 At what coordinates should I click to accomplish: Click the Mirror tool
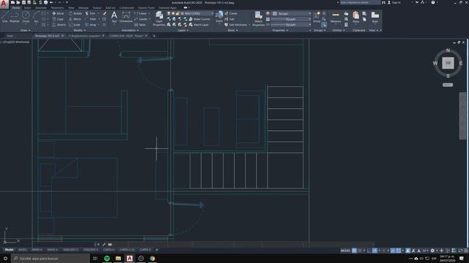click(x=75, y=19)
